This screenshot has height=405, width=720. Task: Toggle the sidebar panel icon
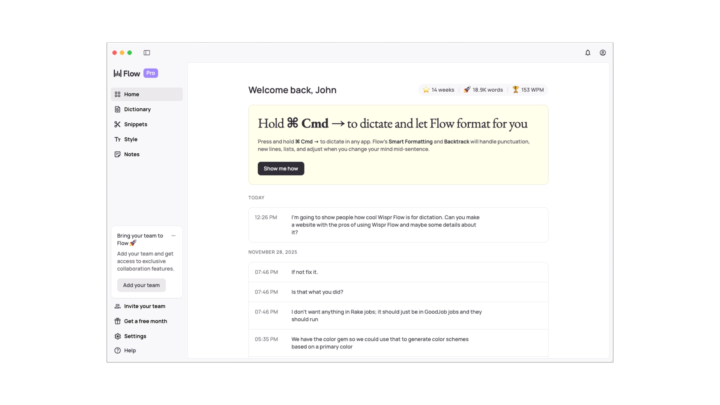pyautogui.click(x=147, y=53)
